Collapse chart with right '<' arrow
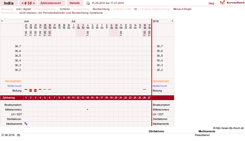Screen dimensions: 245x141 click(172, 21)
